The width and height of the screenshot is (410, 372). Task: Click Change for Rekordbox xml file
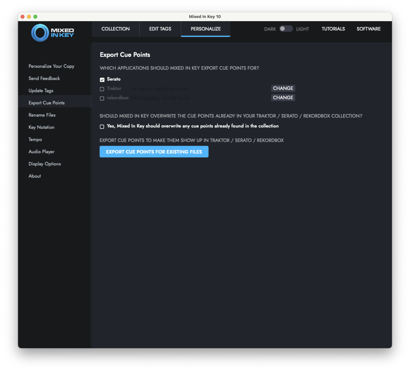[283, 97]
